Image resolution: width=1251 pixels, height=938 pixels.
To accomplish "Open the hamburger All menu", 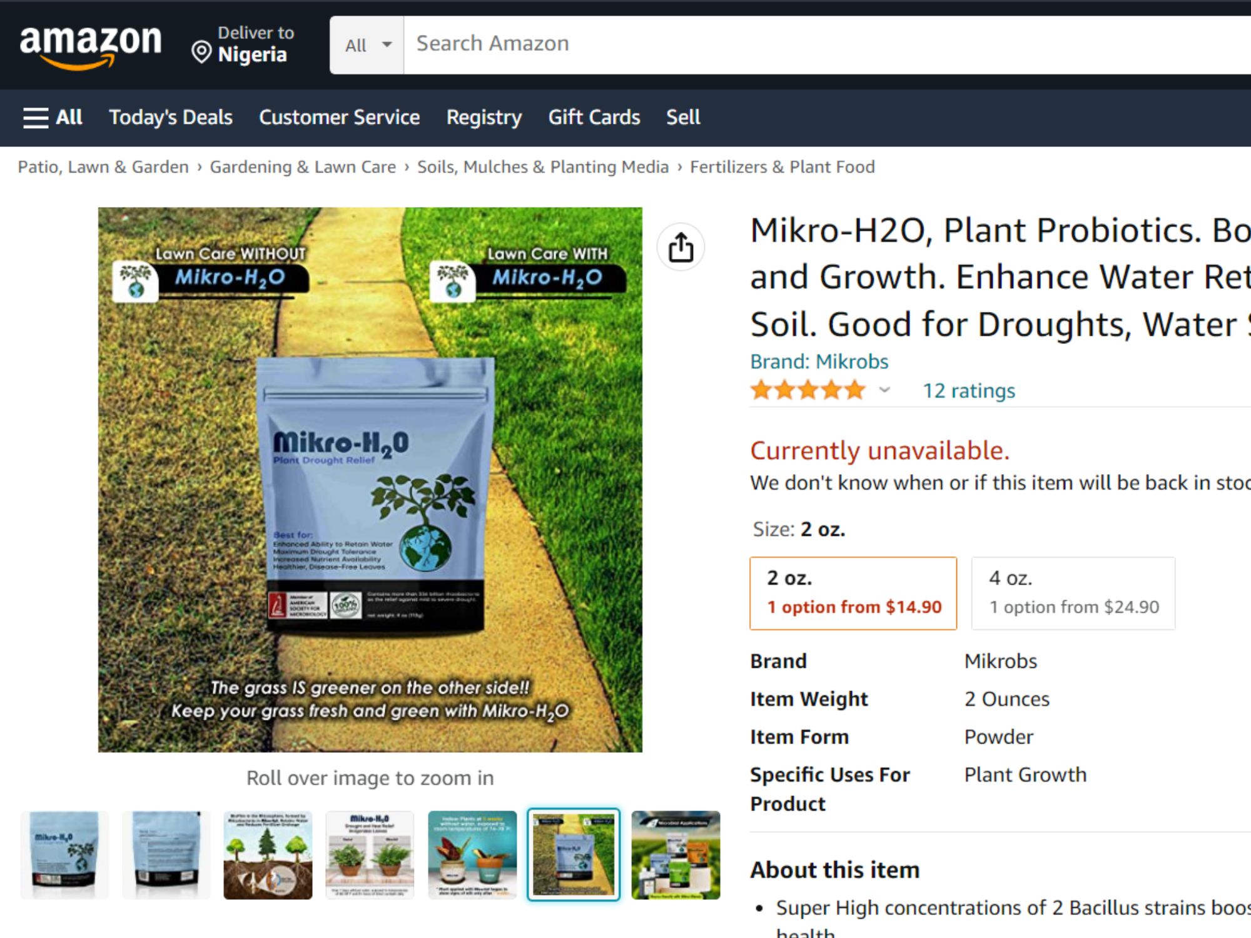I will [x=53, y=117].
